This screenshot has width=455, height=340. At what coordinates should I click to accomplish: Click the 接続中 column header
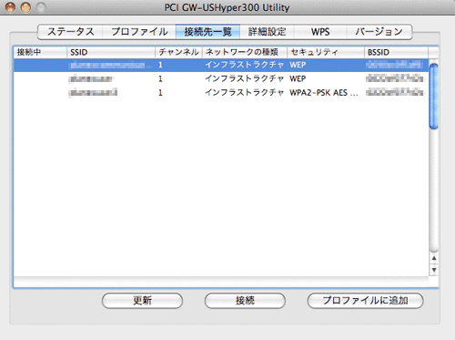point(40,52)
